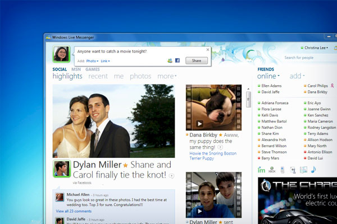
Task: Play the video of two guys
Action: coord(199,211)
